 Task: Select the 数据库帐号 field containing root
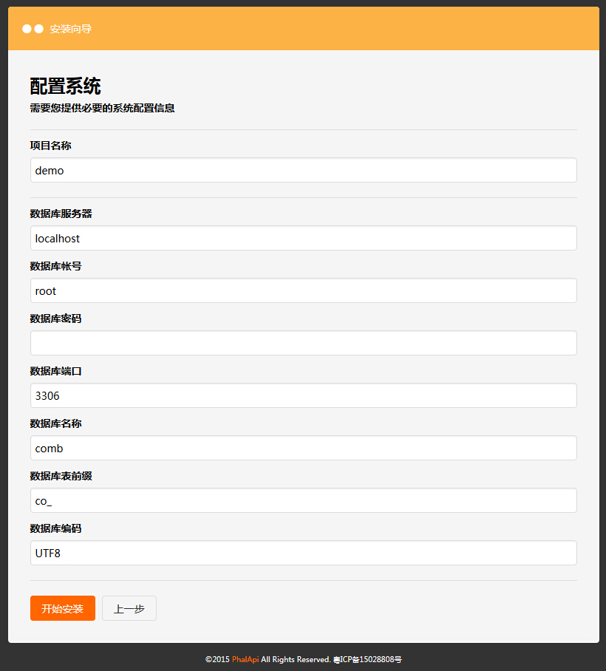(304, 290)
